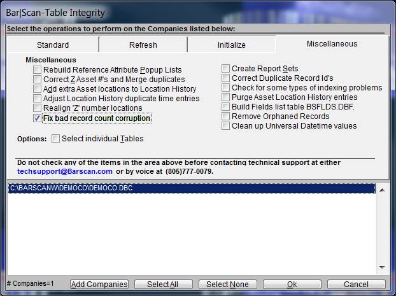Viewport: 396px width, 296px height.
Task: Click the company list scroll up arrow
Action: tap(382, 190)
